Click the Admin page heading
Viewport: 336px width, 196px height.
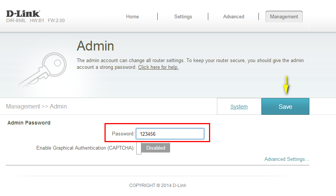(95, 46)
